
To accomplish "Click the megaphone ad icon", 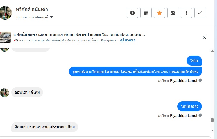I will (x=16, y=41).
